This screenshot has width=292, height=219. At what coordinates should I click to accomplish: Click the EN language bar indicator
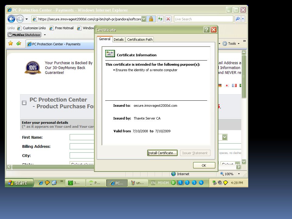pos(153,183)
